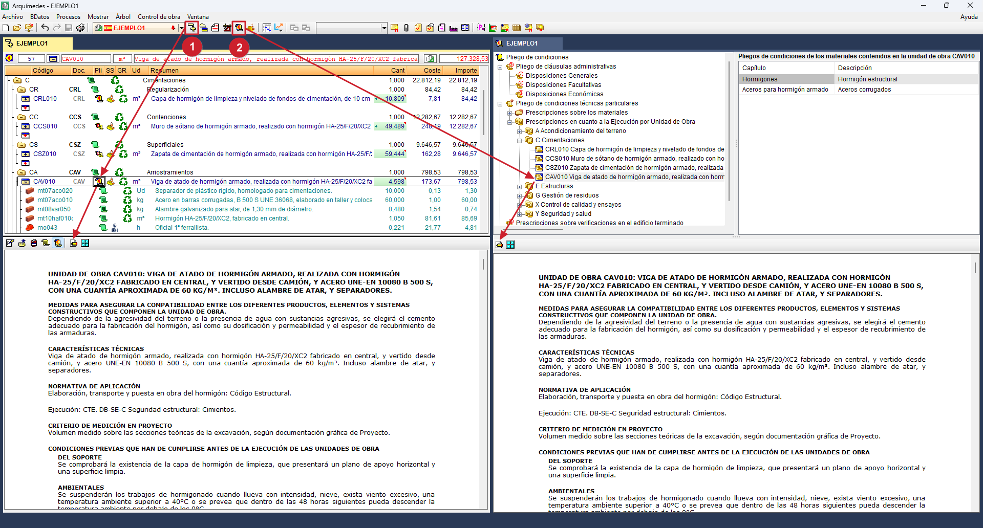983x528 pixels.
Task: Click the calculator icon beside total 127.328,53
Action: (x=430, y=59)
